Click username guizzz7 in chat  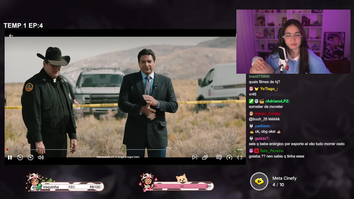(x=262, y=138)
